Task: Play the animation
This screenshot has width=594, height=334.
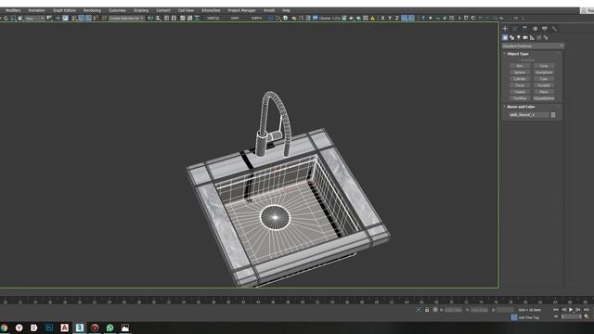Action: (572, 310)
